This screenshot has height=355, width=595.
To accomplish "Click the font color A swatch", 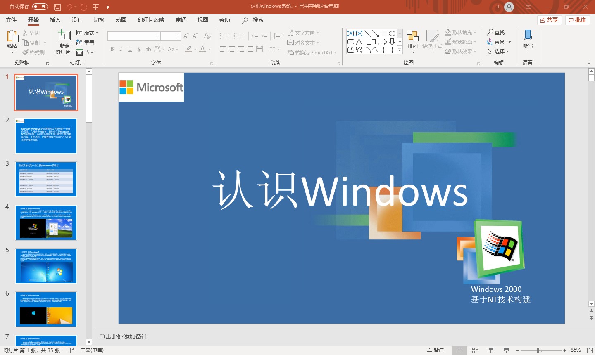I will point(202,49).
